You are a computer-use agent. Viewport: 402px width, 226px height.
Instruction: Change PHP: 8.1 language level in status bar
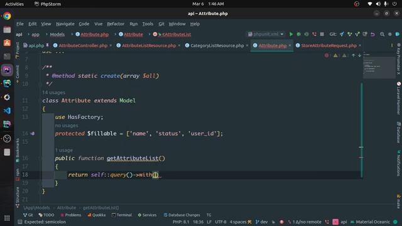click(x=181, y=222)
